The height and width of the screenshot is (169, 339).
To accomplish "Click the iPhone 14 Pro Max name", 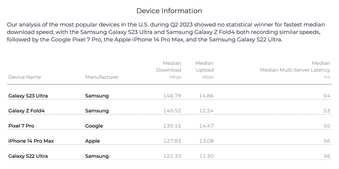I will [31, 141].
